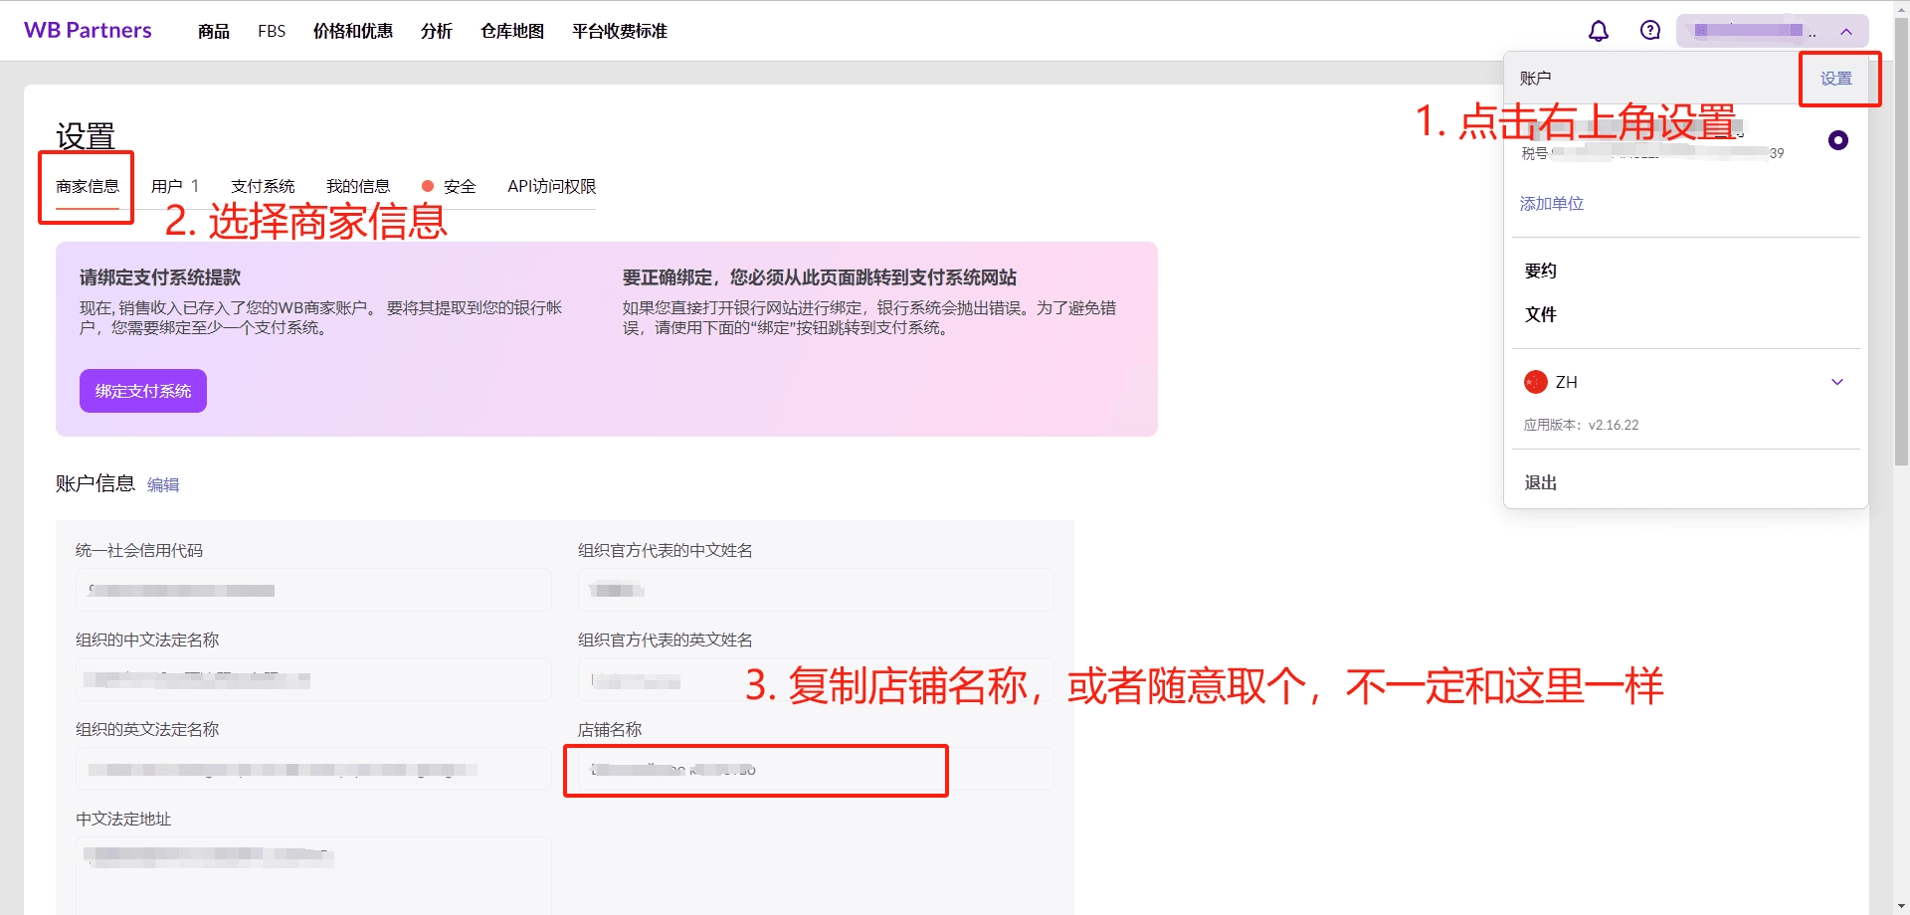Viewport: 1910px width, 915px height.
Task: Click the 店铺名称 input field
Action: click(816, 769)
